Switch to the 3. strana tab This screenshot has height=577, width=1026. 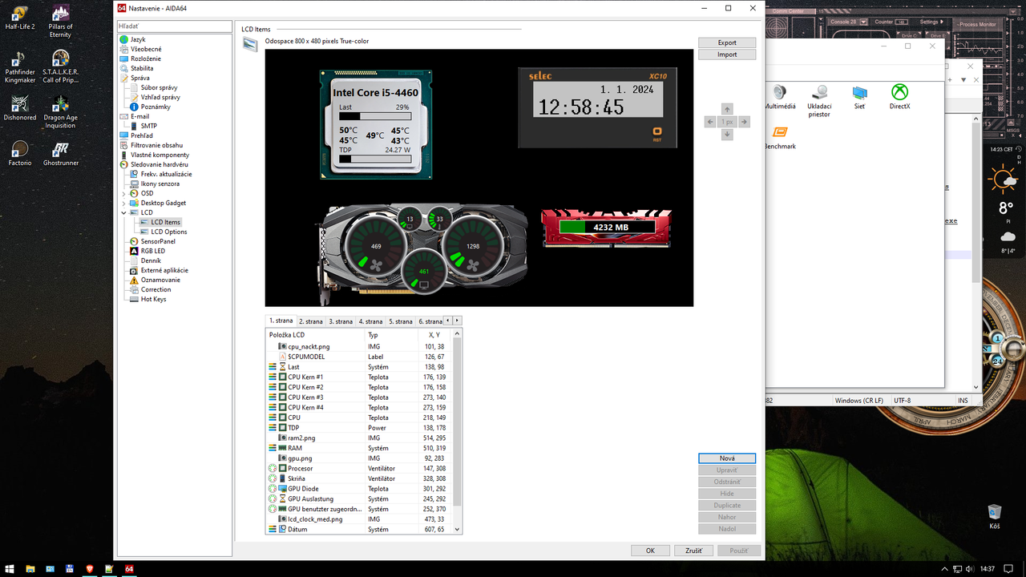point(341,321)
